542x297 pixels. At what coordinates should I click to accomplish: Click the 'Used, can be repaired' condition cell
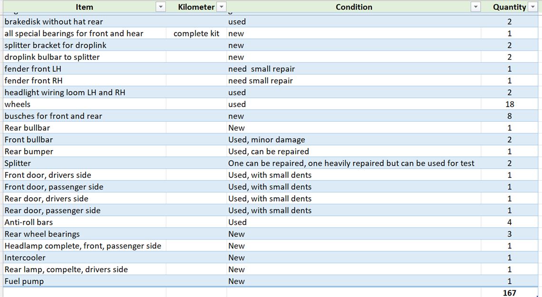pos(268,152)
